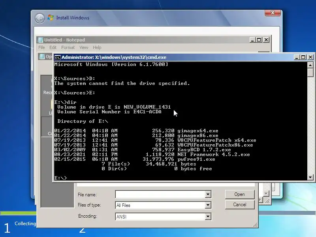
Task: Click the Open button in the file dialog
Action: pyautogui.click(x=240, y=194)
